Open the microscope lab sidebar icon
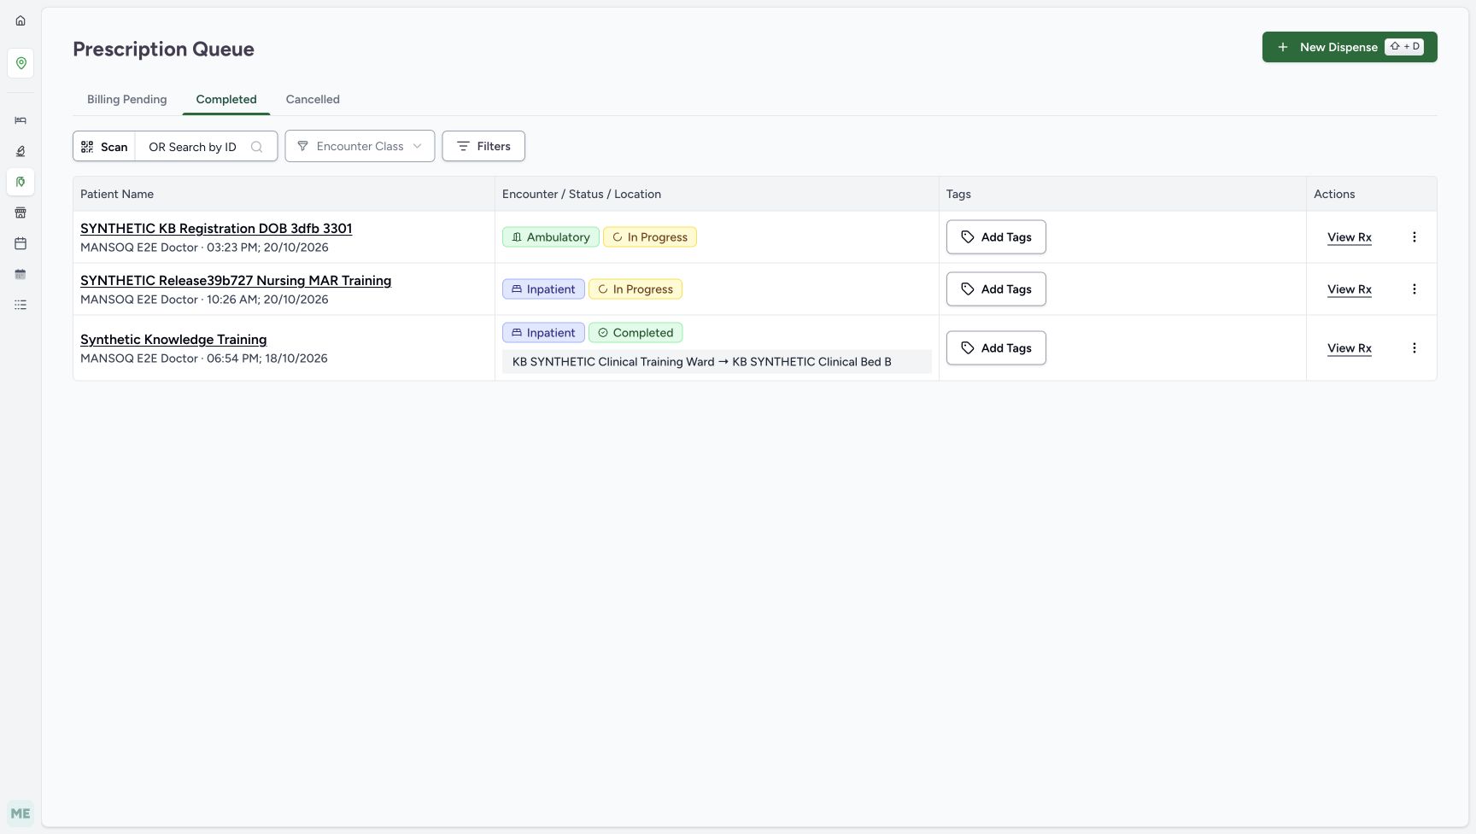Viewport: 1476px width, 834px height. pyautogui.click(x=20, y=151)
